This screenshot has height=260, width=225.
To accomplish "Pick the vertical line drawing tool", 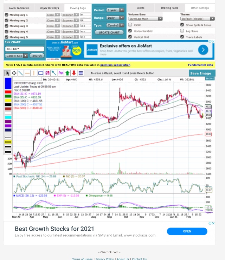I will 34,73.
